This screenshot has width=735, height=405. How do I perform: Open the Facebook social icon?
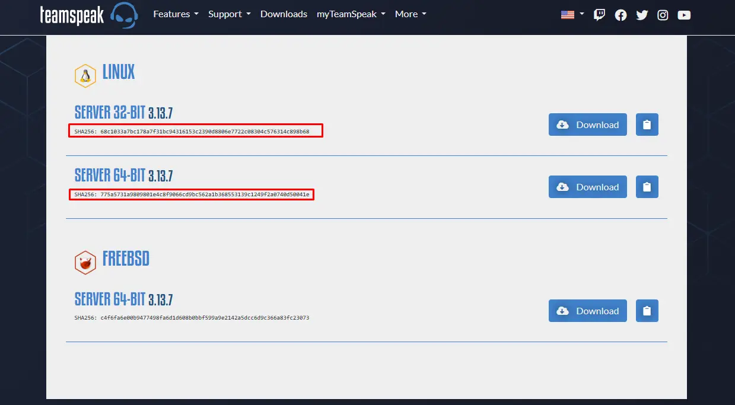tap(621, 15)
